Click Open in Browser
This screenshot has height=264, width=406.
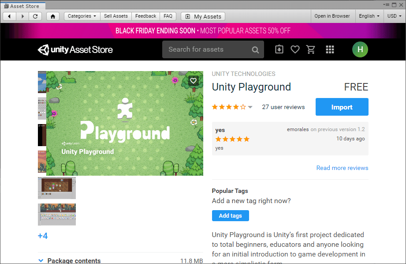coord(332,16)
